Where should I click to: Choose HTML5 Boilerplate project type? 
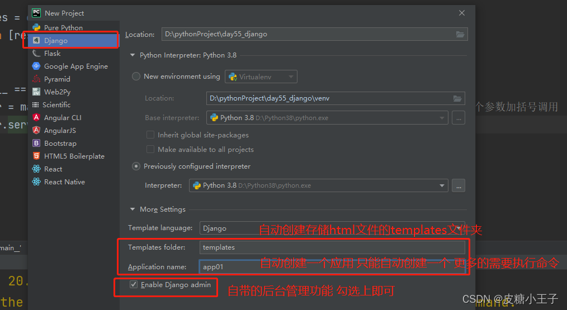point(74,156)
